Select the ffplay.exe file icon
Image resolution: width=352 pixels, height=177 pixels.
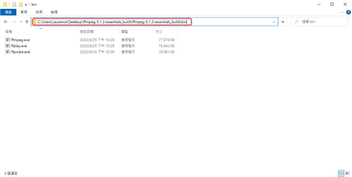(8, 46)
